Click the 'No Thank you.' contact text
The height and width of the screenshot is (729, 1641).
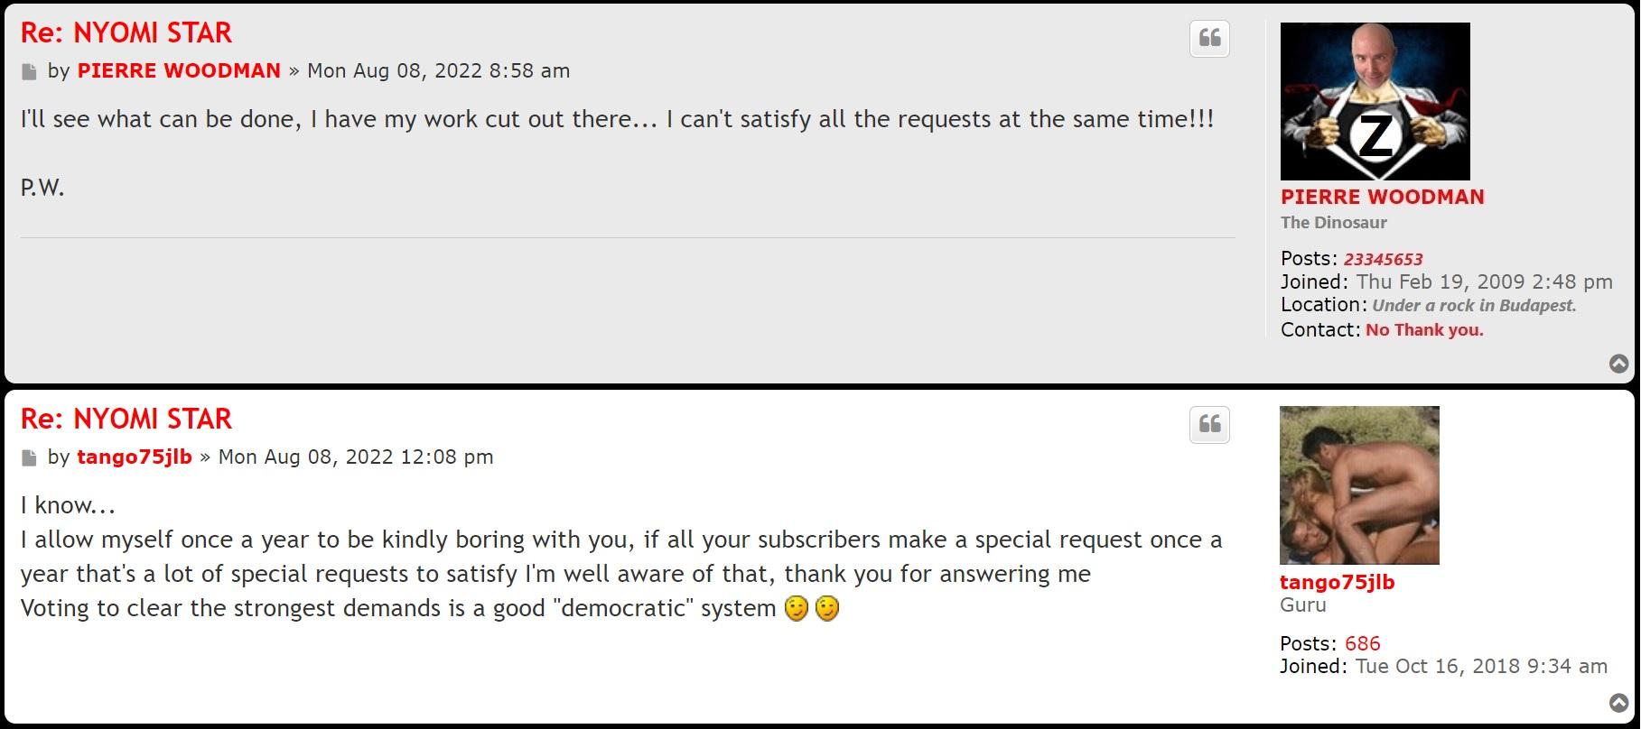pos(1424,330)
